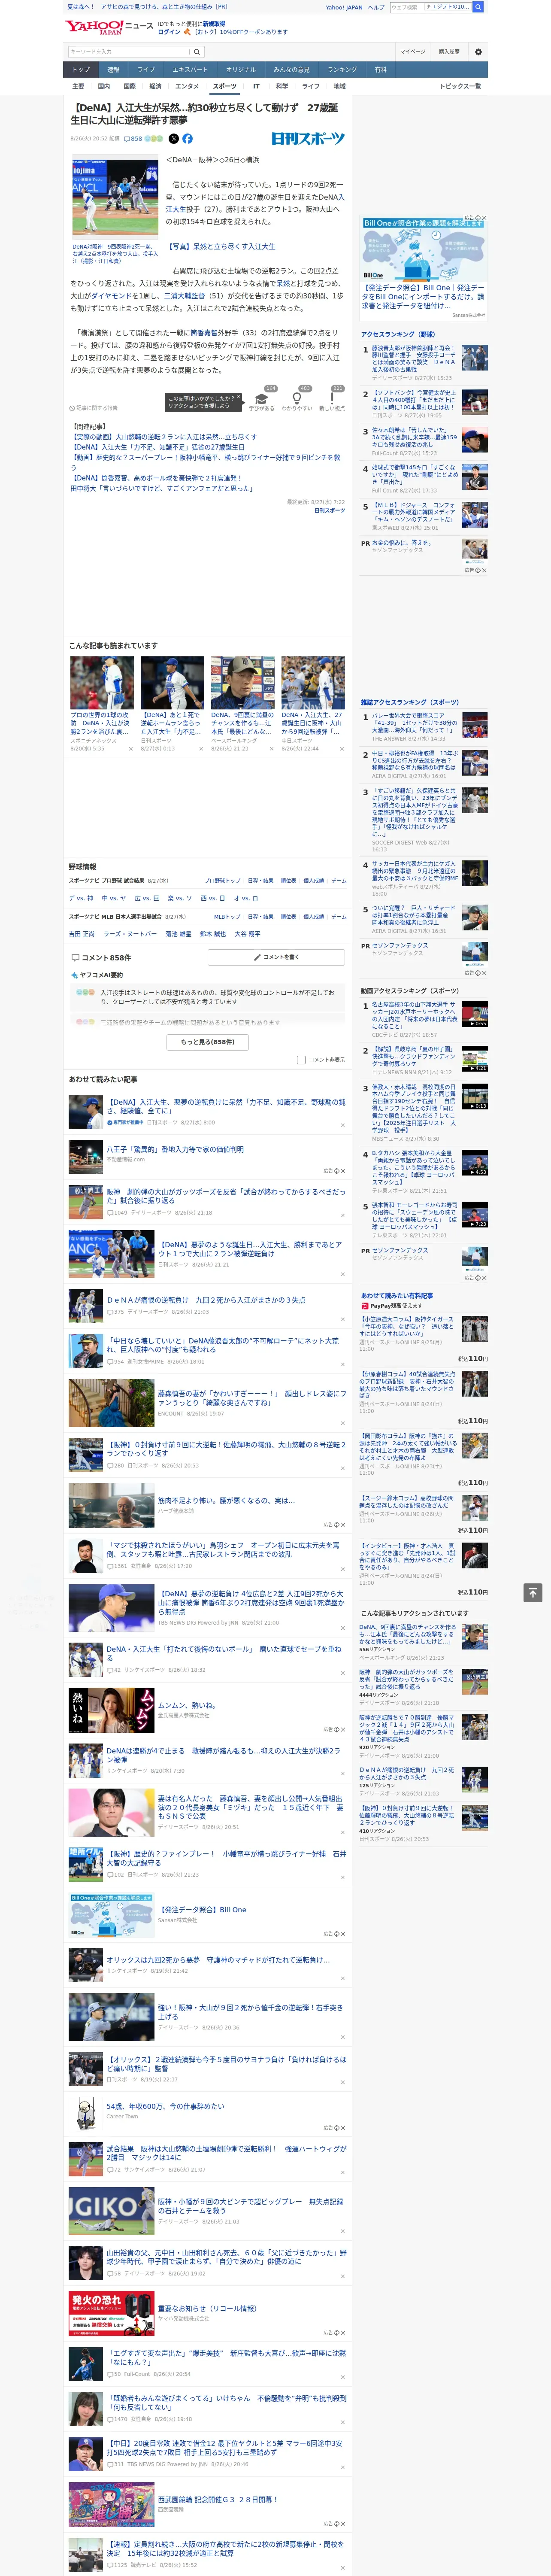
Task: React with わかりやすい lightbulb icon
Action: 297,399
